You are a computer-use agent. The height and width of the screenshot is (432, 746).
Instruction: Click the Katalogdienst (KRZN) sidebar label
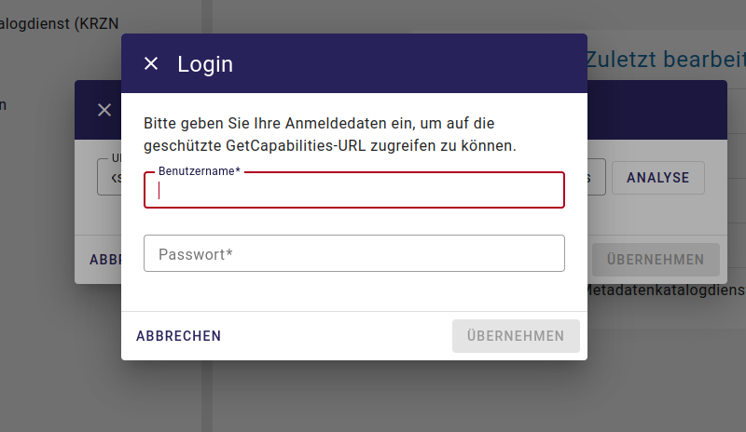(x=59, y=23)
